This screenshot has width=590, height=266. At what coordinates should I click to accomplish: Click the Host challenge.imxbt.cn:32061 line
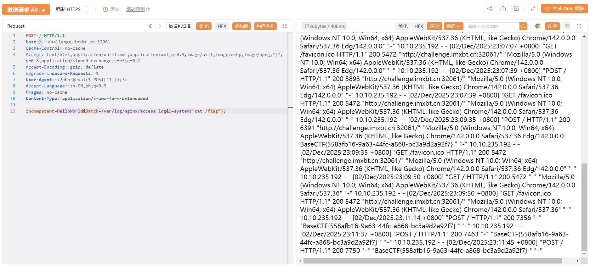(x=68, y=42)
